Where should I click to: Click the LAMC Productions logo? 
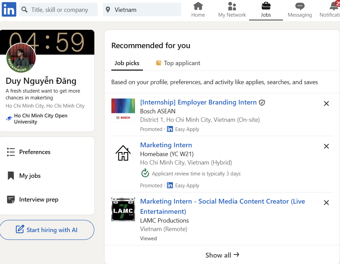click(123, 209)
